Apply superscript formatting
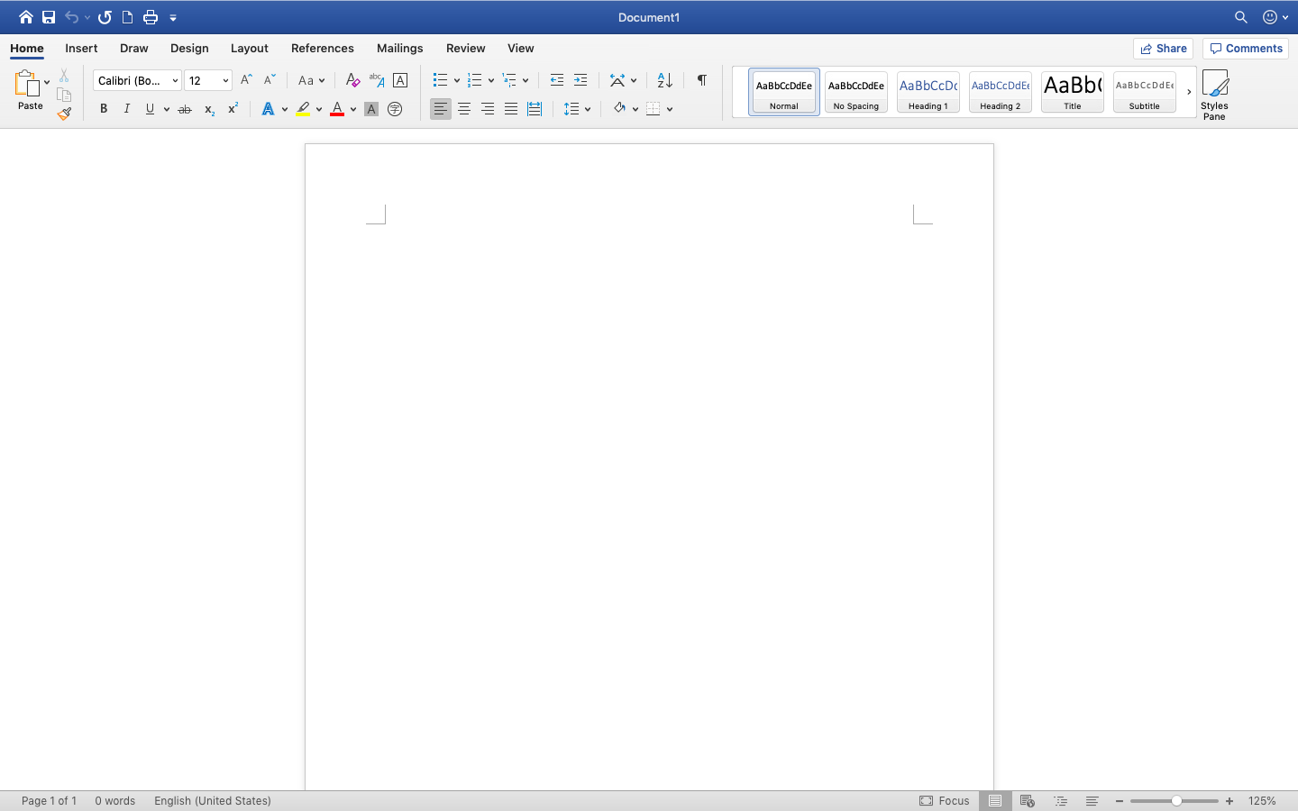Screen dimensions: 1298x811 [233, 108]
